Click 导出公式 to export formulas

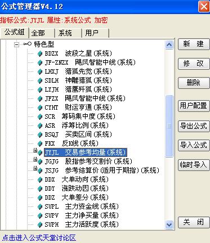click(194, 126)
